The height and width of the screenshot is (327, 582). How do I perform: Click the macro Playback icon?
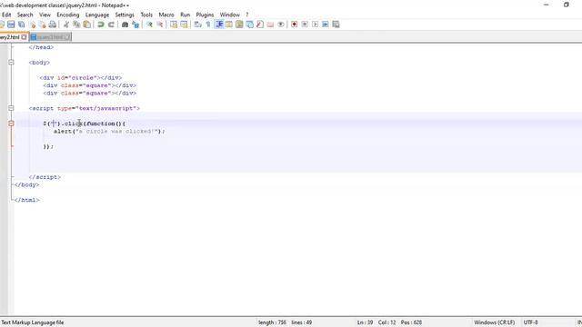[316, 25]
